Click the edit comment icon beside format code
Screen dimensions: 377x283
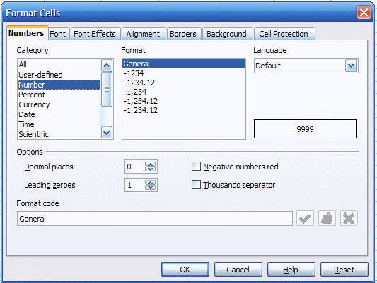[327, 218]
